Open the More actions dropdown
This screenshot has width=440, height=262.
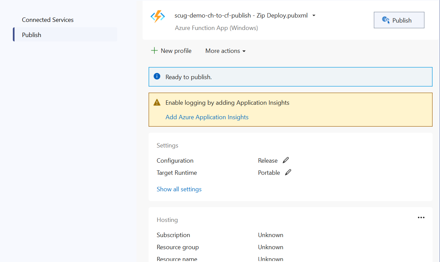click(225, 51)
